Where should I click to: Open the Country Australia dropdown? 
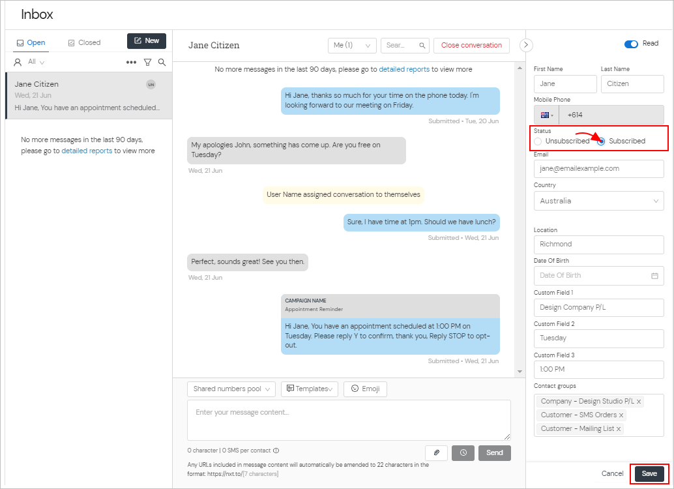pos(599,201)
